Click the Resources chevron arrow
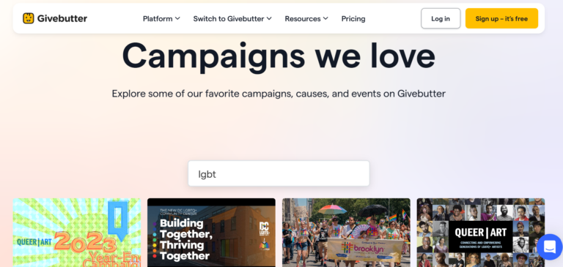The height and width of the screenshot is (267, 563). (325, 18)
